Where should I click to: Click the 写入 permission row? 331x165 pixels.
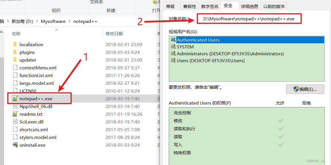point(246,145)
